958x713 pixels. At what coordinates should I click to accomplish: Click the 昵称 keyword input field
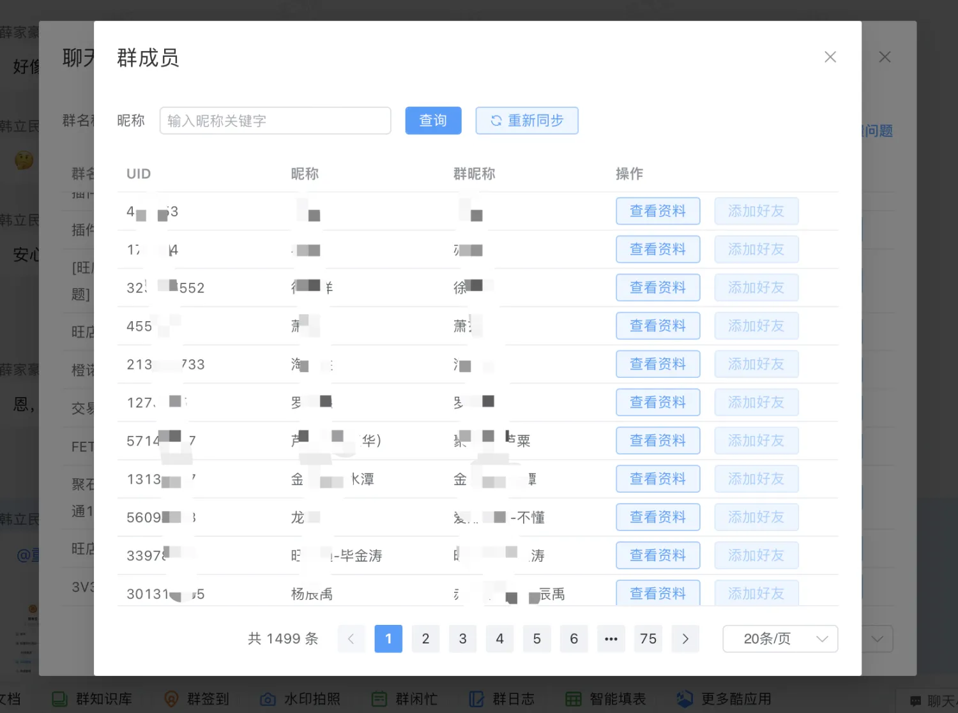(x=275, y=121)
